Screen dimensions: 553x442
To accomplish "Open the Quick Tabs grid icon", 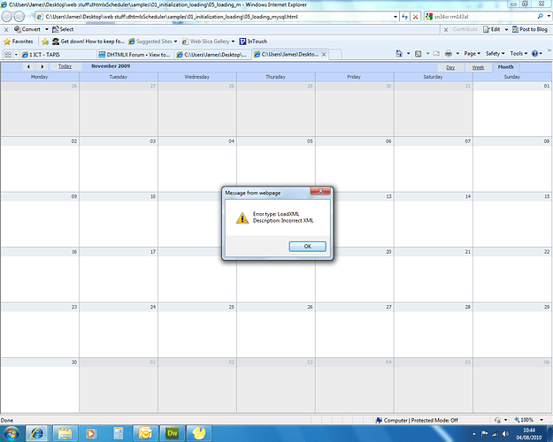I will (7, 54).
